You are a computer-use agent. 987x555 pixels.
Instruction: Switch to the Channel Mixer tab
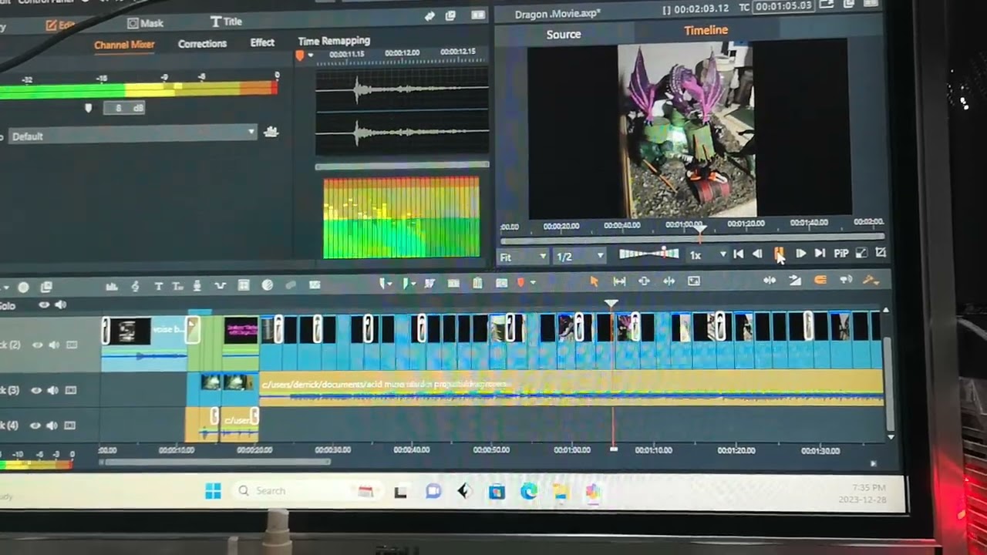click(124, 45)
